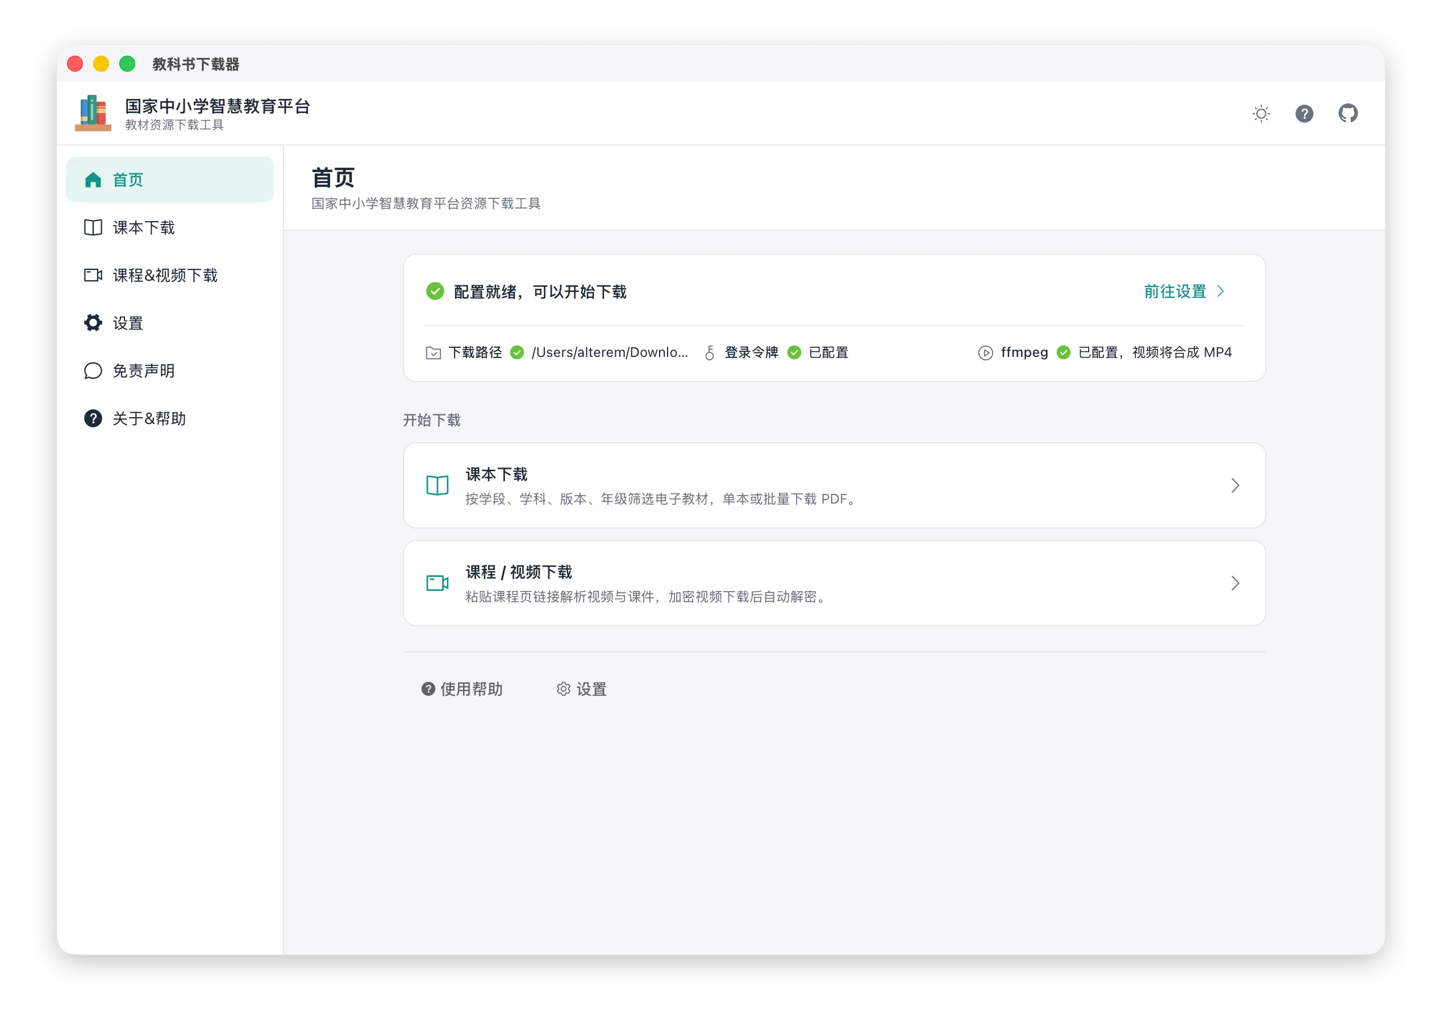Viewport: 1442px width, 1023px height.
Task: Click the 教科书下载器 window title
Action: click(196, 64)
